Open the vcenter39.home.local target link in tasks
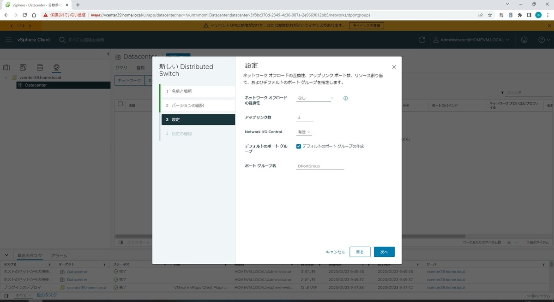554x302 pixels. [x=86, y=287]
